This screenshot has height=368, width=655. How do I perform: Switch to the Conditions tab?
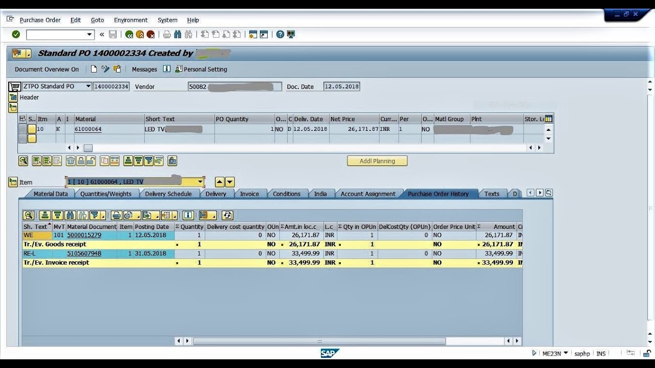tap(287, 194)
